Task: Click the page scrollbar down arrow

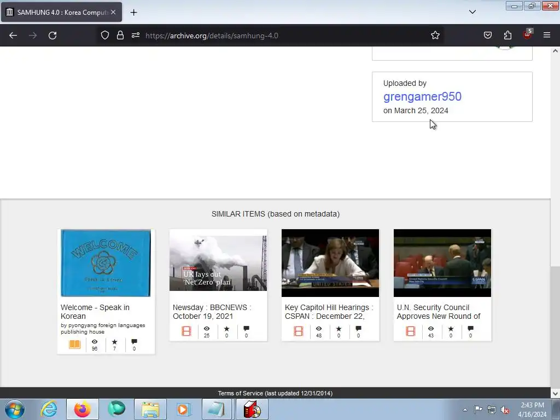Action: tap(555, 394)
